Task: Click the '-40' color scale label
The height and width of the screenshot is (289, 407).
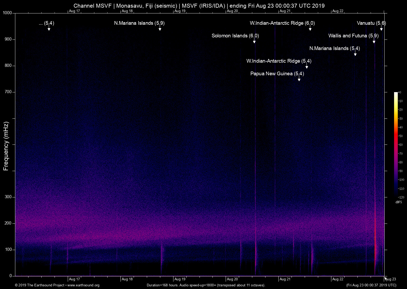Action: click(400, 127)
